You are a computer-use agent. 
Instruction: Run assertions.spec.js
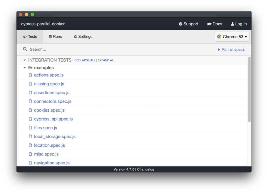click(52, 93)
